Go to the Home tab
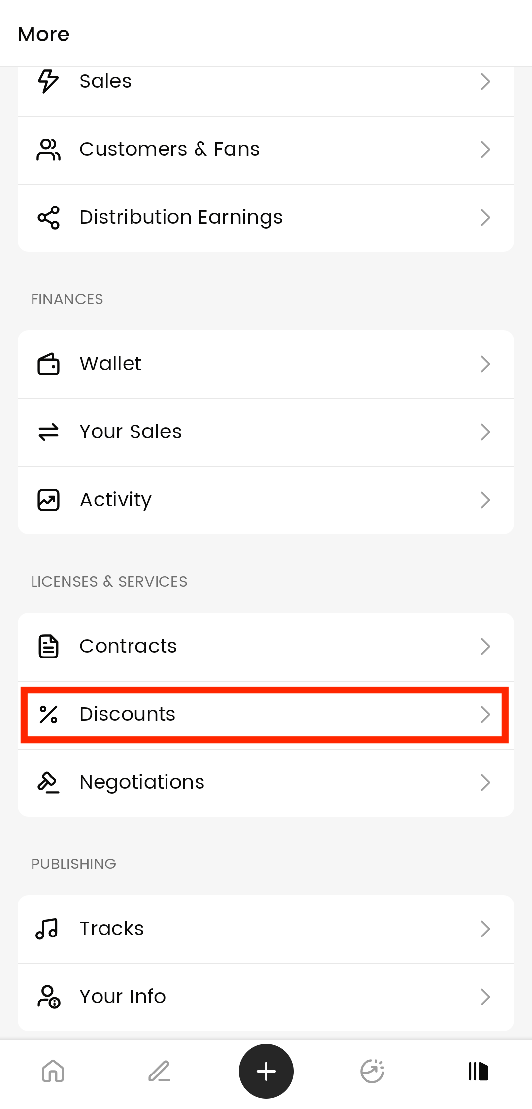Viewport: 532px width, 1109px height. pos(53,1071)
